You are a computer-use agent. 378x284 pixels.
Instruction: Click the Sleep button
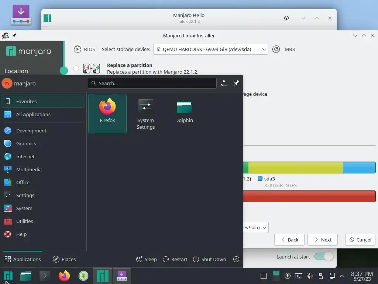pyautogui.click(x=146, y=259)
